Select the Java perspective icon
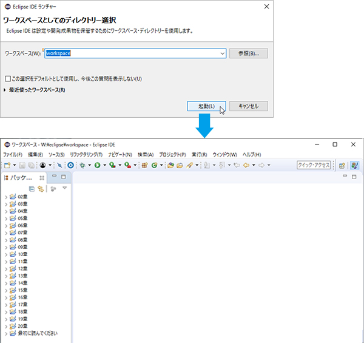 point(355,165)
